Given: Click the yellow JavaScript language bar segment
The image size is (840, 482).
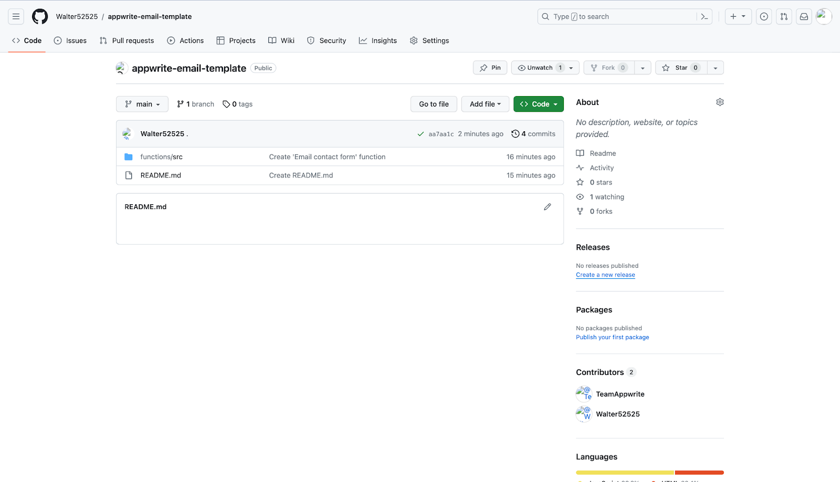Looking at the screenshot, I should 625,473.
